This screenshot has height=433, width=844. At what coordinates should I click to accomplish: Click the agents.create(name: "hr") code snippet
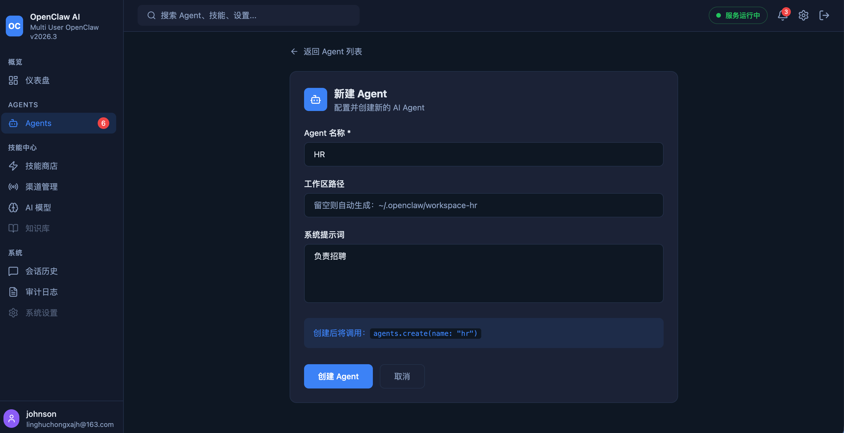tap(425, 334)
